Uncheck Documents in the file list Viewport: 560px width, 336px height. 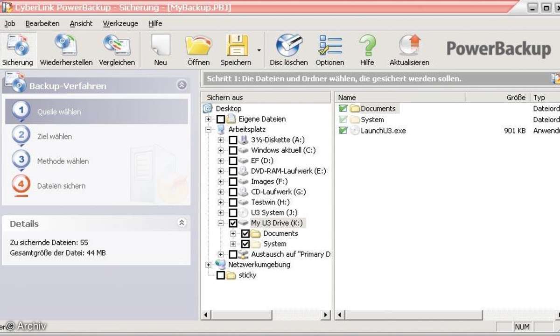[343, 109]
